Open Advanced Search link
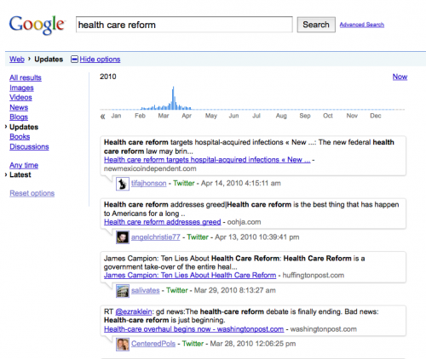This screenshot has width=426, height=359. [x=362, y=25]
